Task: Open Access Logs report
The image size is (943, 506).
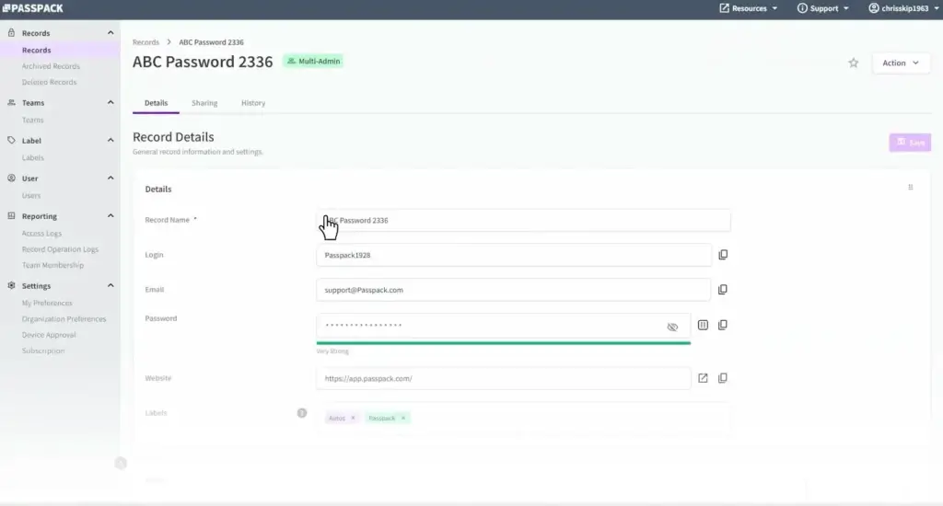Action: pyautogui.click(x=41, y=234)
